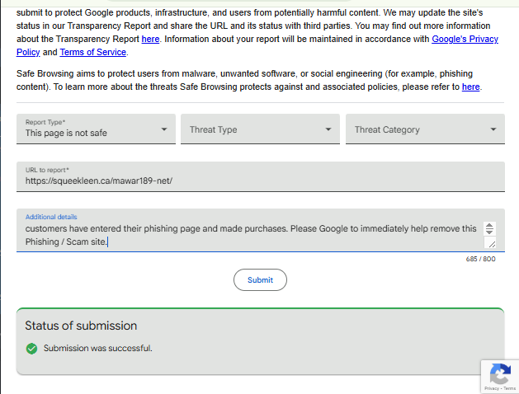The height and width of the screenshot is (394, 519).
Task: Click the 685 / 800 character counter
Action: (480, 260)
